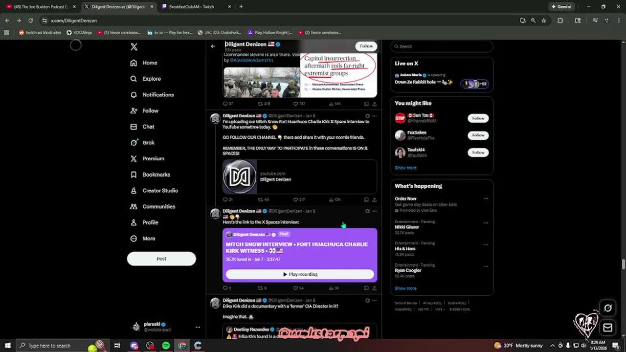Click the Gemini button in Chrome
This screenshot has width=626, height=352.
(561, 7)
